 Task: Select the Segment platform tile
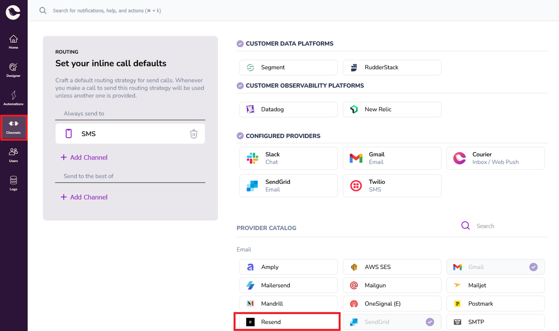click(x=288, y=67)
